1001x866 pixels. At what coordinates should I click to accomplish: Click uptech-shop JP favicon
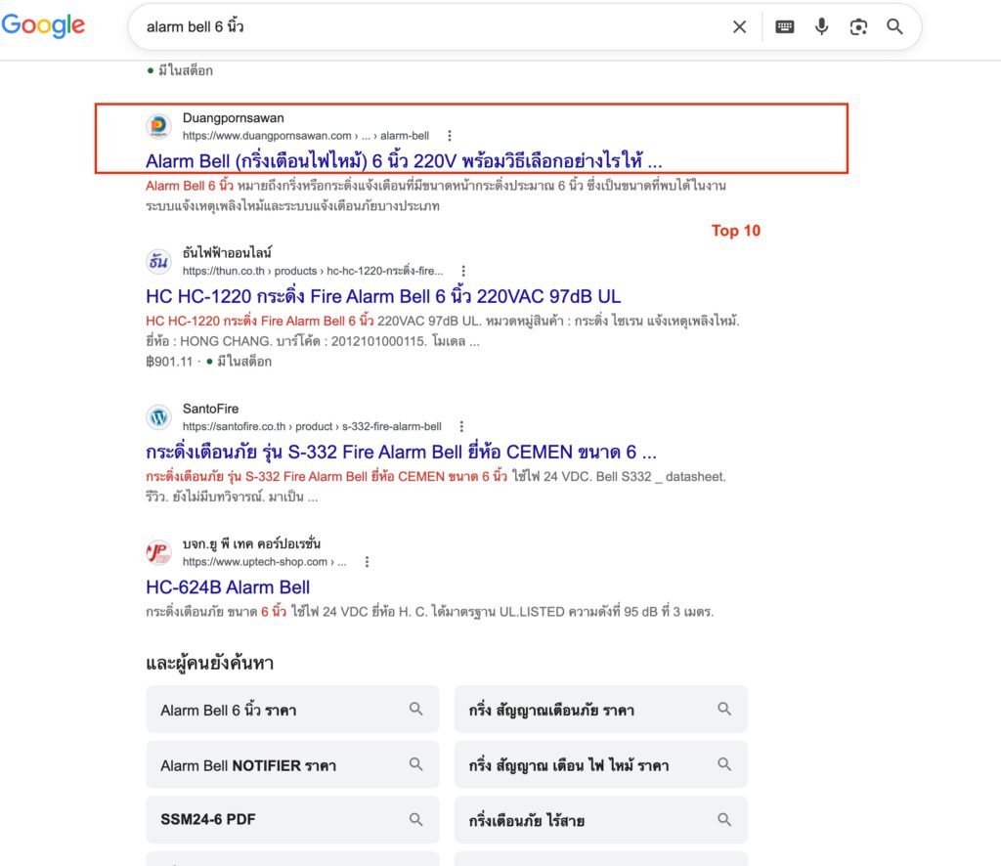[x=158, y=552]
